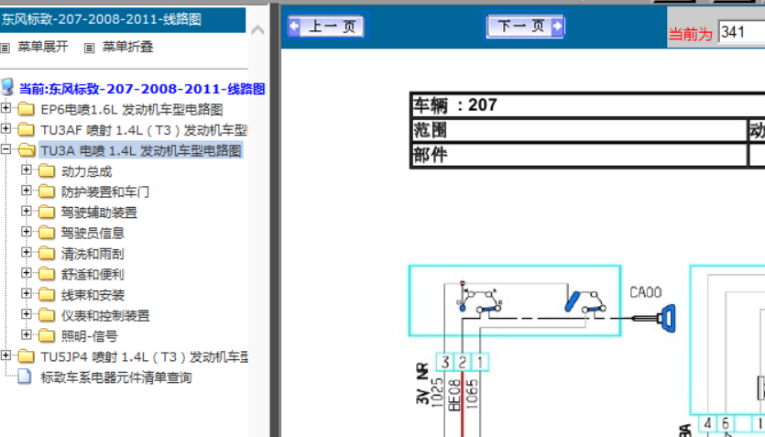This screenshot has height=437, width=765.
Task: Click open folder icon of TU3A 电喷 1.4L
Action: click(x=27, y=149)
